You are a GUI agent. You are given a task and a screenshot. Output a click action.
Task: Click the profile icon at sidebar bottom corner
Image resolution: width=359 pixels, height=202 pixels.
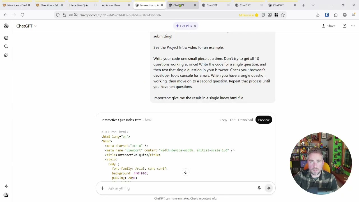click(6, 195)
